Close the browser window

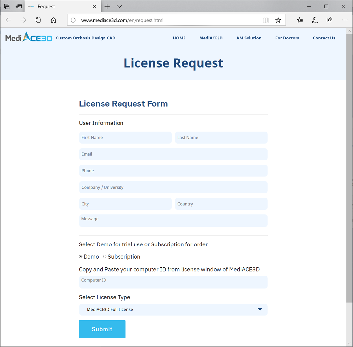click(x=343, y=7)
